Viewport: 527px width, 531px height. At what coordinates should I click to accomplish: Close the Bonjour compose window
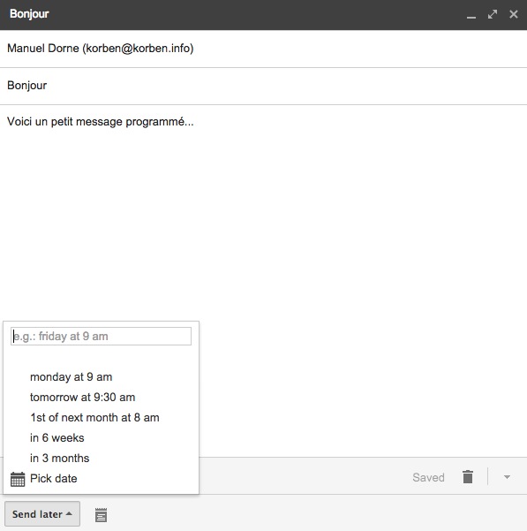coord(514,14)
